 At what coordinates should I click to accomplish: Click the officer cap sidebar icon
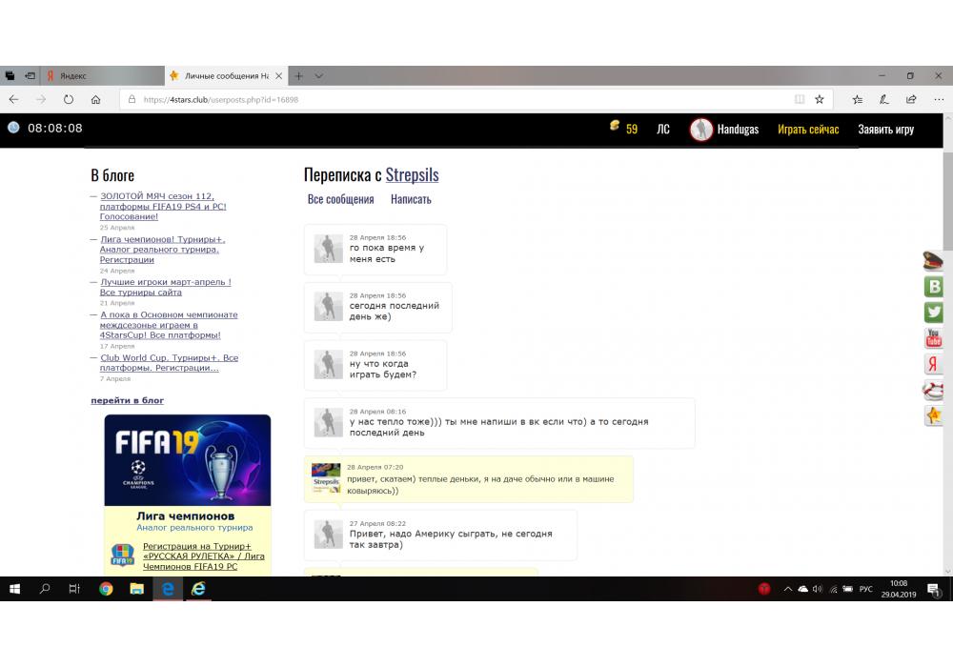[x=933, y=261]
